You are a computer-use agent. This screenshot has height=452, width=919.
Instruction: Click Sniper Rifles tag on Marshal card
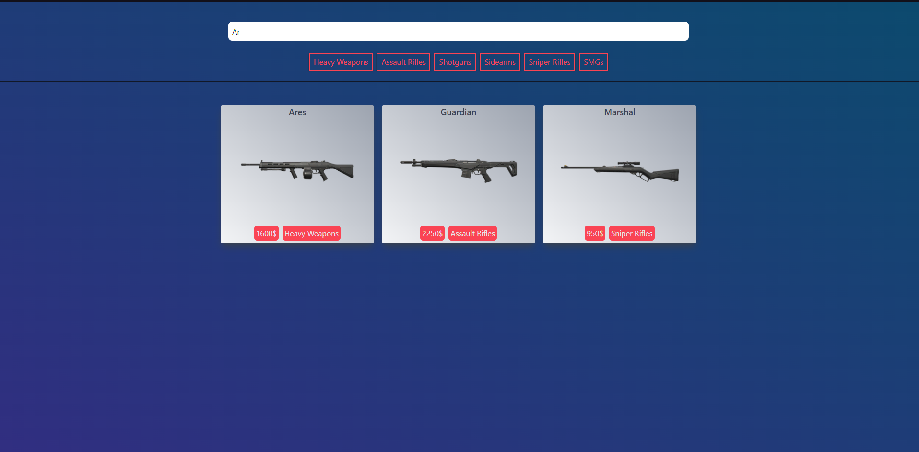point(632,233)
